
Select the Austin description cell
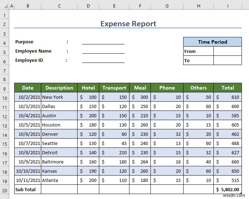point(59,115)
